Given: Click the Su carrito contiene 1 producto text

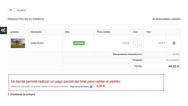Looking at the screenshot, I should pos(166,19).
